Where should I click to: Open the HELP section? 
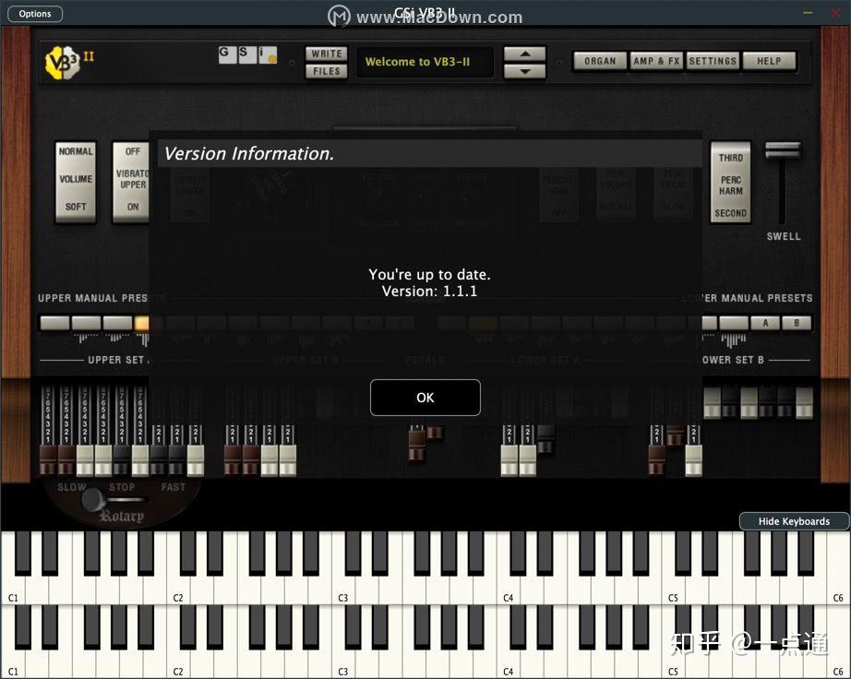point(769,60)
